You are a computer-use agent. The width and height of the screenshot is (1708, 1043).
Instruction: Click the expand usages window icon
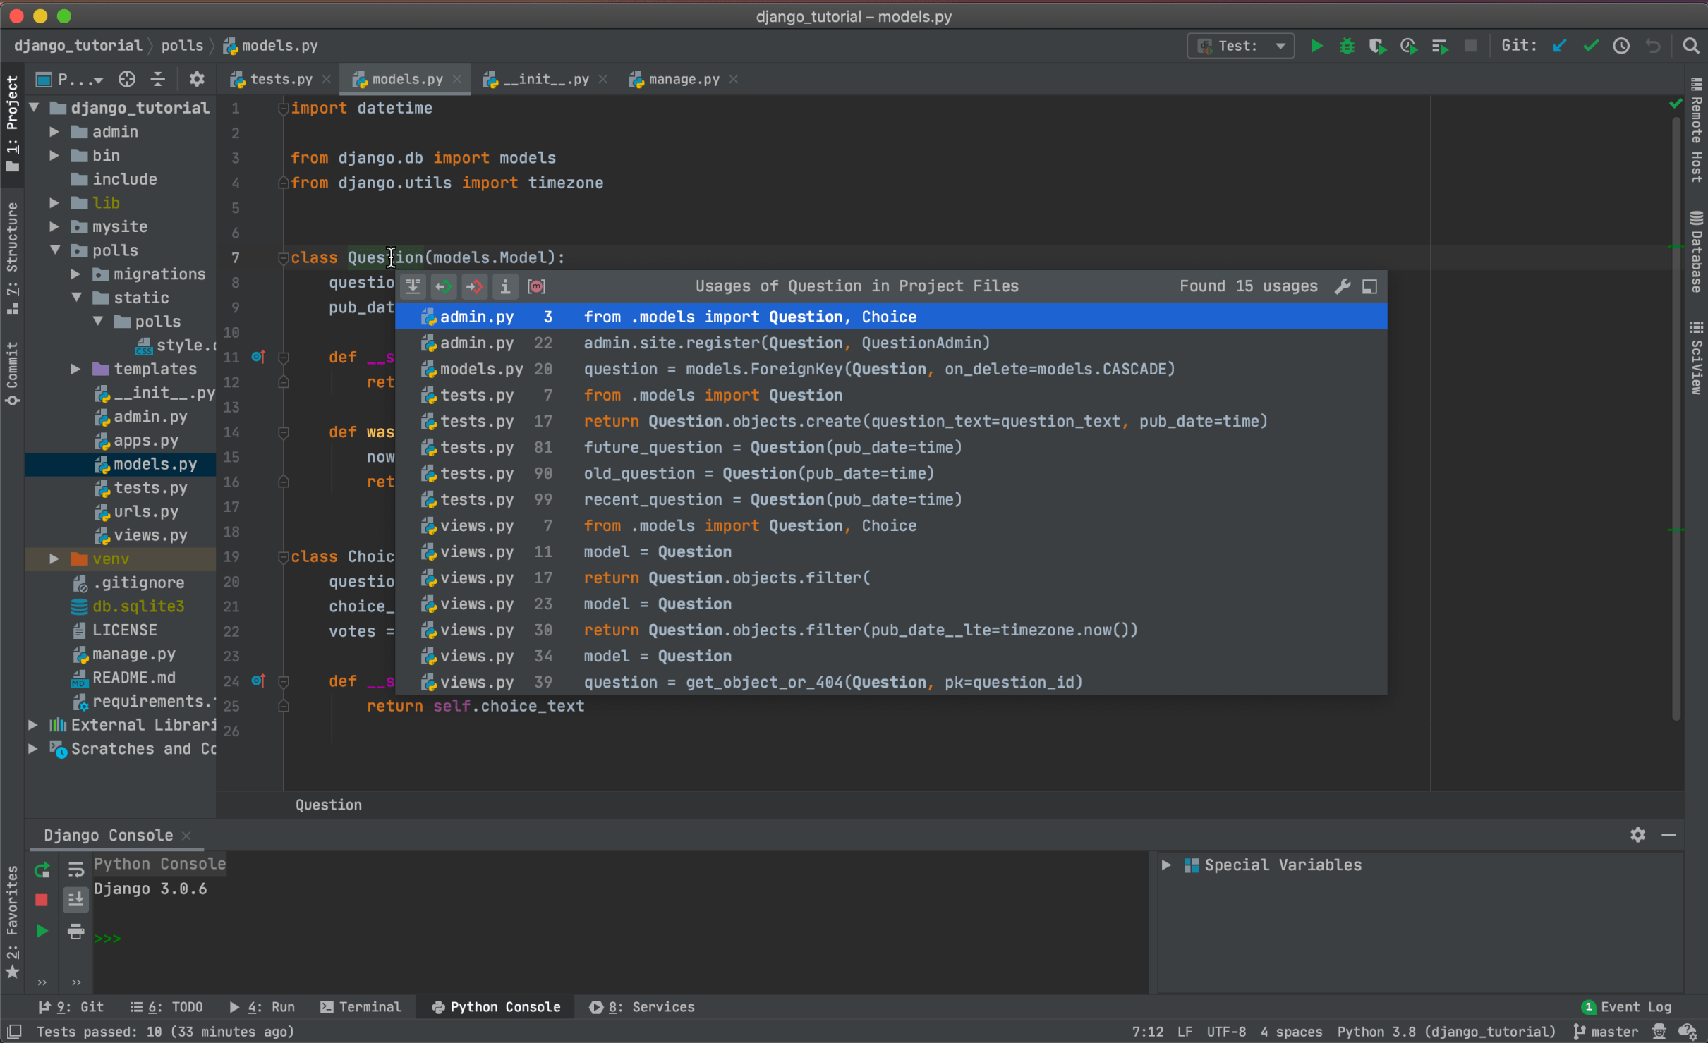pyautogui.click(x=1370, y=286)
